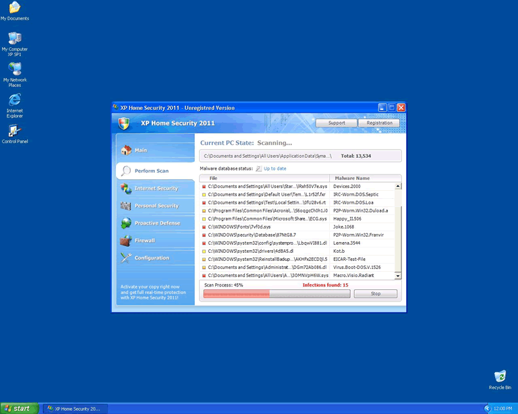Click the Firewall brick icon

click(125, 241)
